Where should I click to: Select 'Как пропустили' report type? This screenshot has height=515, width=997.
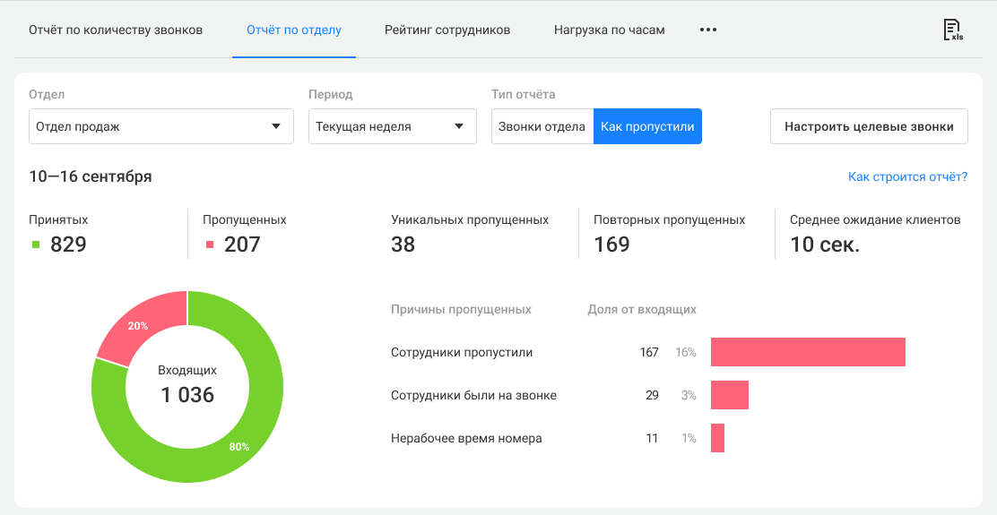coord(647,126)
